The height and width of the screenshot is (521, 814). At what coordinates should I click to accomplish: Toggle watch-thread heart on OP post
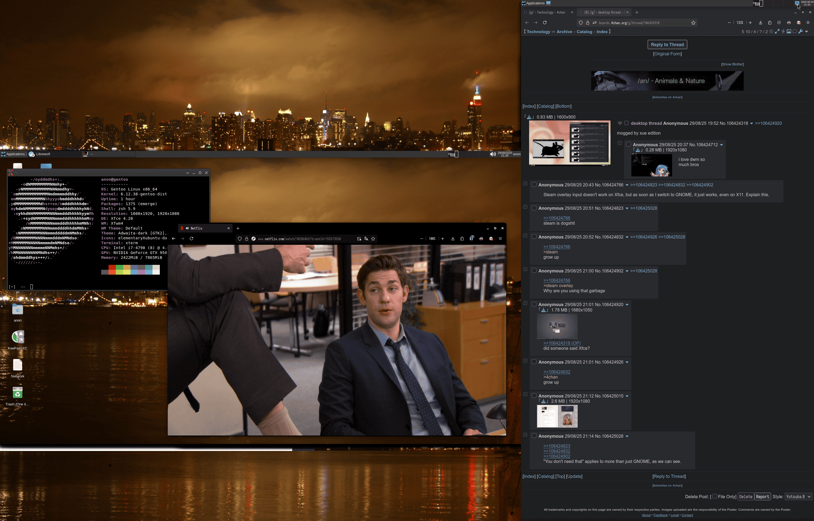click(619, 123)
